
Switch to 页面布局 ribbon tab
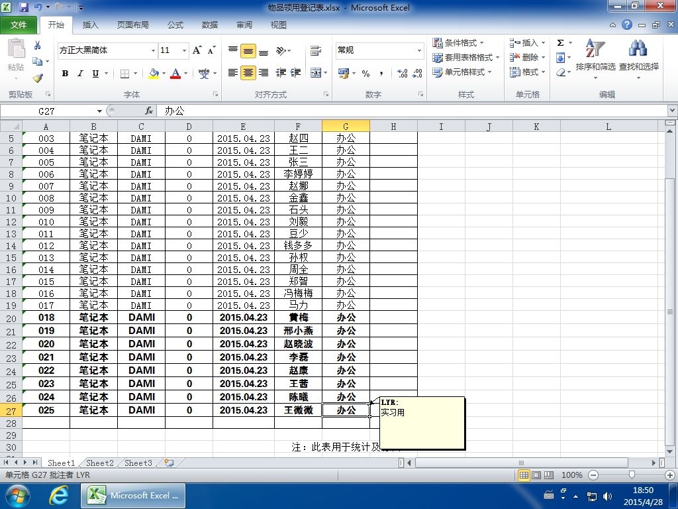(132, 25)
